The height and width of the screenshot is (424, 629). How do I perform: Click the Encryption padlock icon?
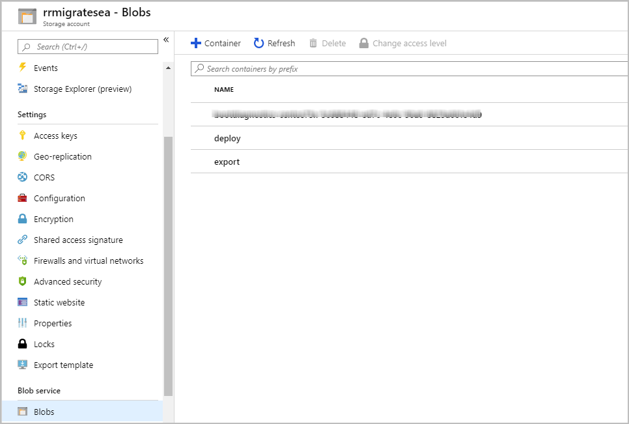point(23,219)
